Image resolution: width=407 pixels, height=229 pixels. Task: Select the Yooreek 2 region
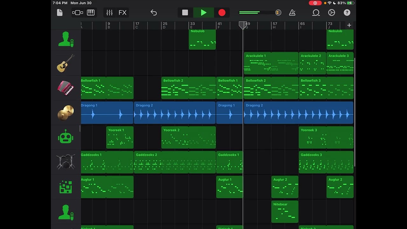click(x=189, y=138)
